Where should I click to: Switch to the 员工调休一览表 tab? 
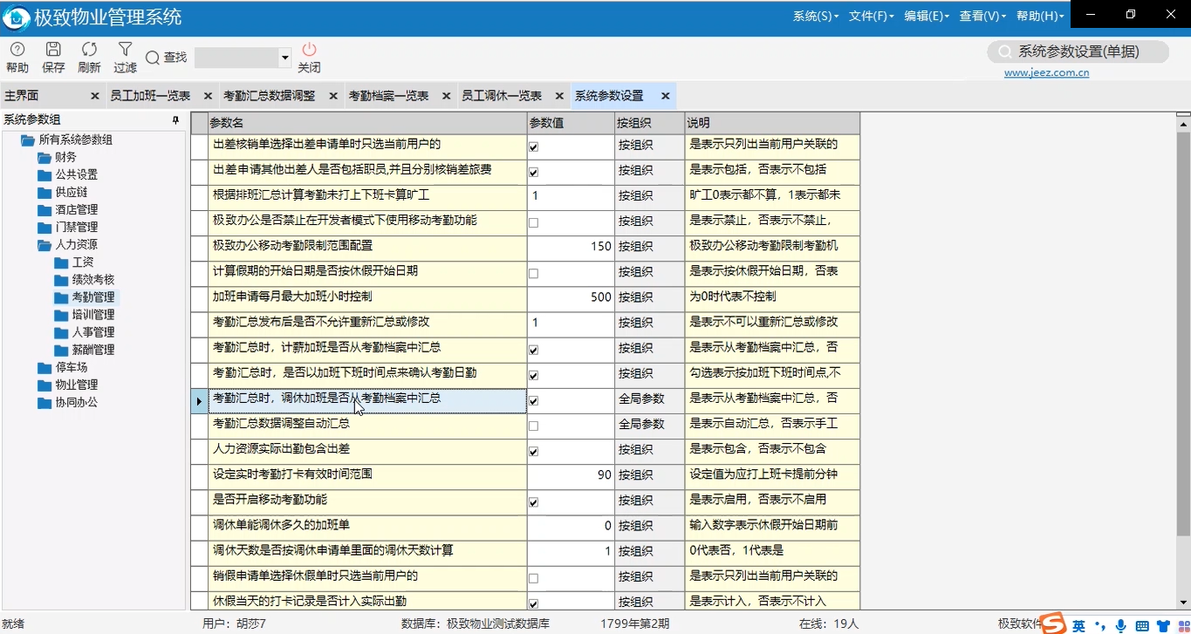pos(502,96)
